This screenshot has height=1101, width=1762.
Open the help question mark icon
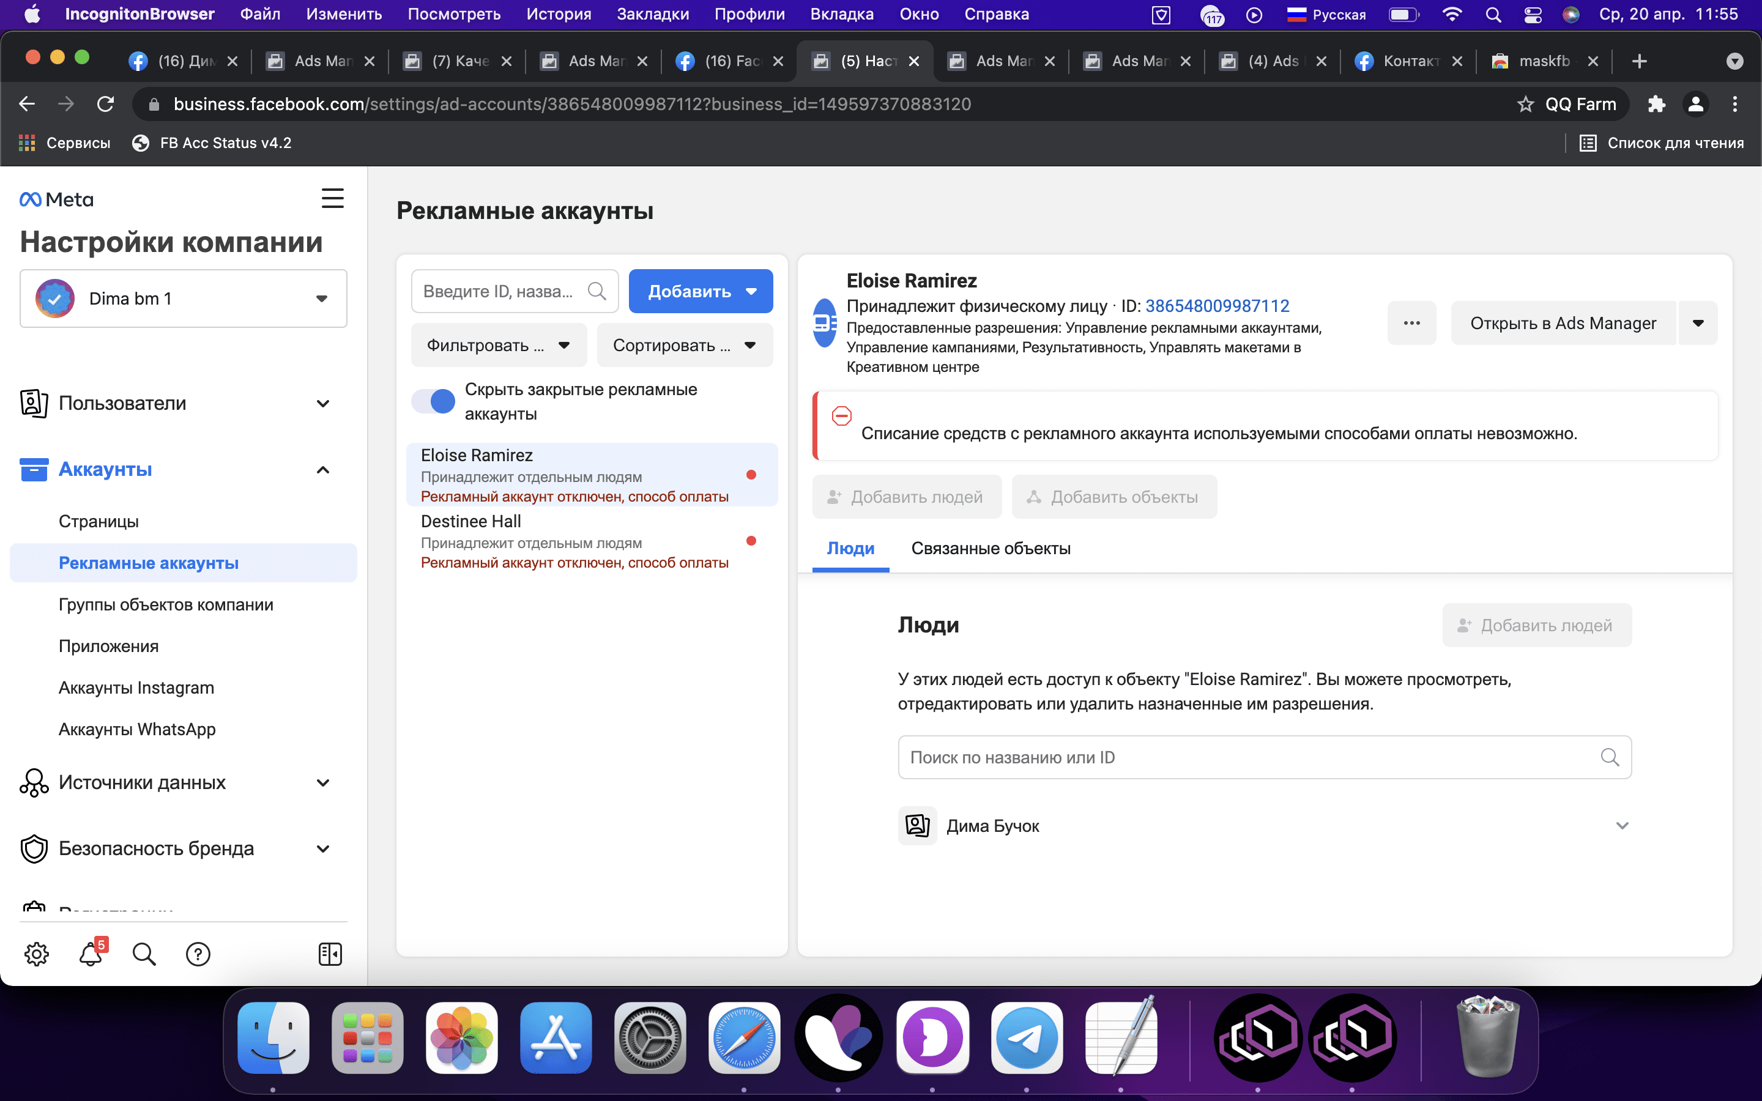198,954
